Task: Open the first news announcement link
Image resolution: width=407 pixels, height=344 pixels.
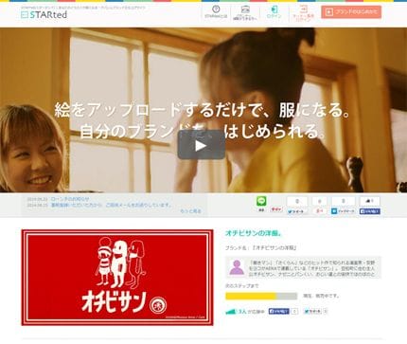Action: pos(70,199)
